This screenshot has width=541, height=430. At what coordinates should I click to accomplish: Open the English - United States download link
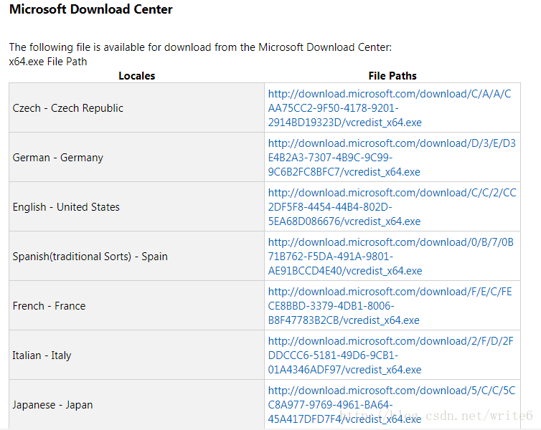392,206
